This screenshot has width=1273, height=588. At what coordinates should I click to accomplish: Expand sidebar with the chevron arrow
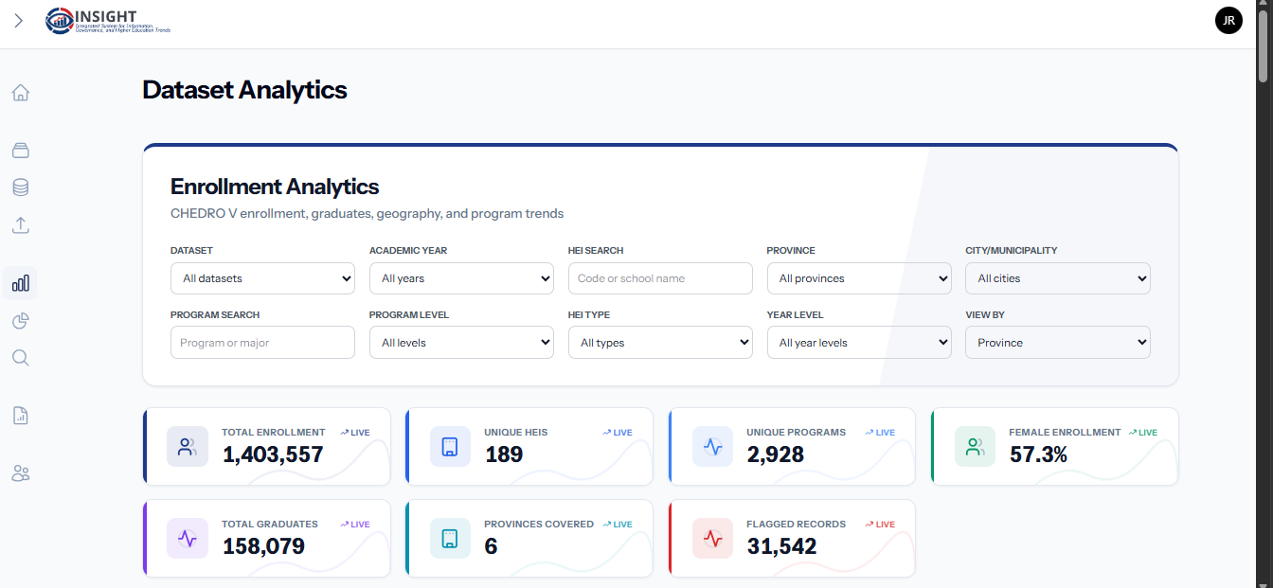[18, 21]
